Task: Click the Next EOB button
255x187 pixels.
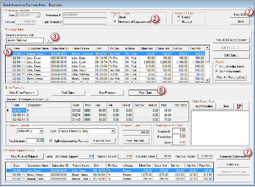Action: click(240, 15)
